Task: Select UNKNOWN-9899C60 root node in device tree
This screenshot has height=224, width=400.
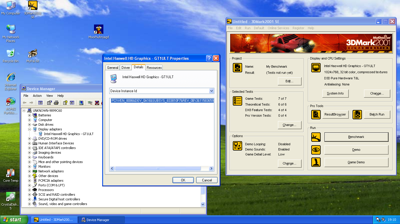Action: click(x=47, y=111)
